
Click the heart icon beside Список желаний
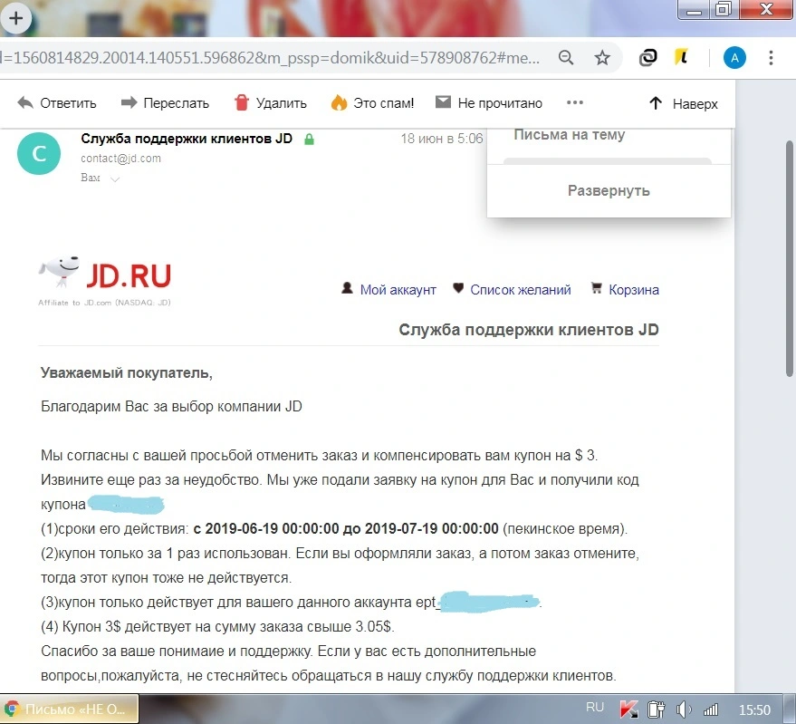(x=458, y=288)
